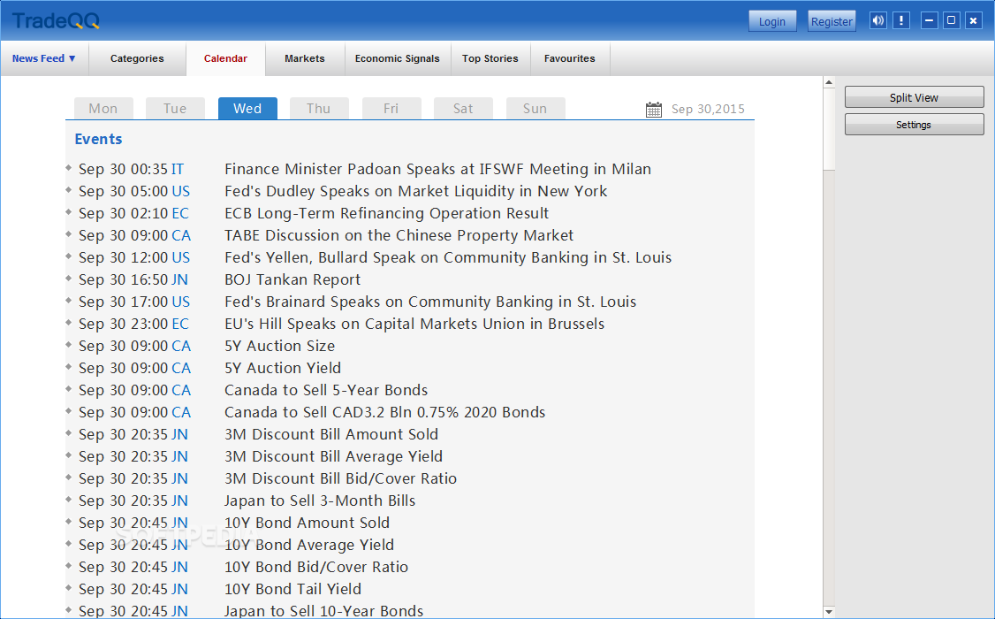Select the Wed day tab

pyautogui.click(x=247, y=109)
